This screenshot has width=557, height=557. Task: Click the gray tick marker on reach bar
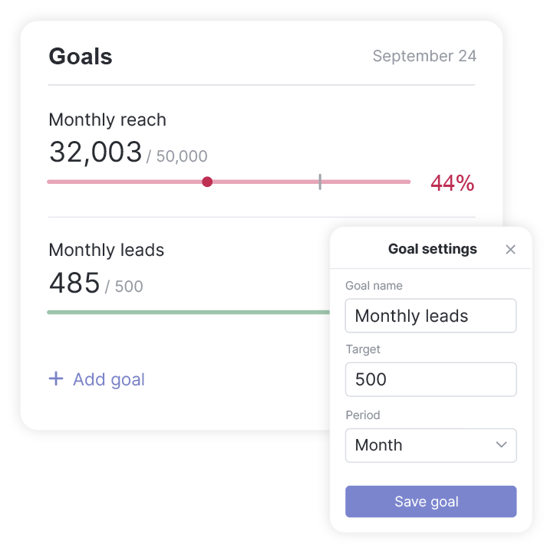tap(320, 182)
